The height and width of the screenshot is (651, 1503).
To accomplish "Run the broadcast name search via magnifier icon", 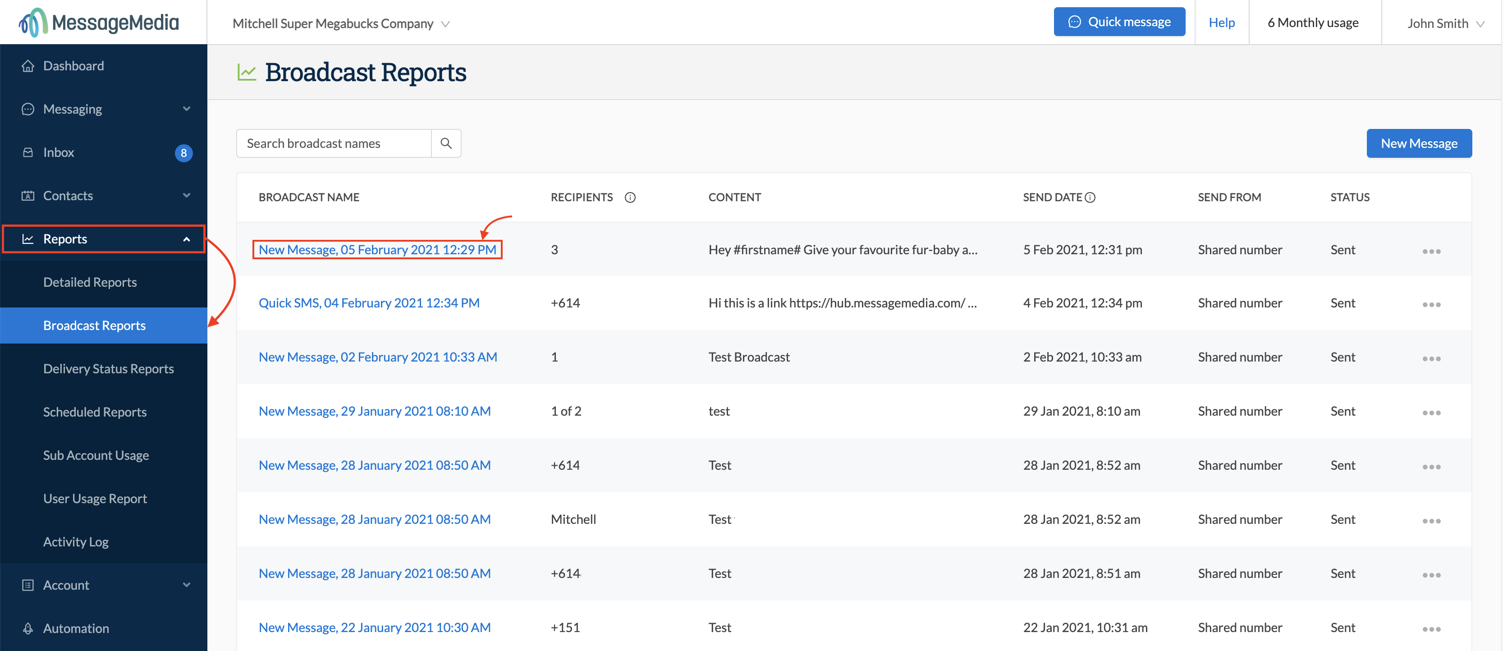I will 446,143.
